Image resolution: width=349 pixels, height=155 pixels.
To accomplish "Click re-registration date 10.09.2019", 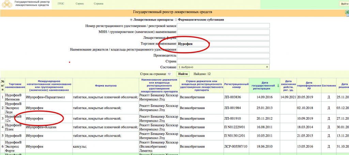I will [305, 119].
